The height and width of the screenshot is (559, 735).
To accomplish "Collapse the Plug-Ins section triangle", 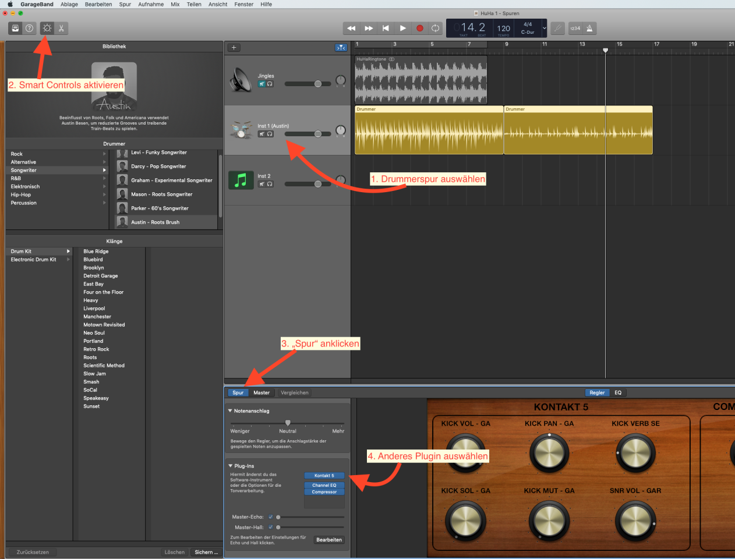I will pyautogui.click(x=230, y=466).
